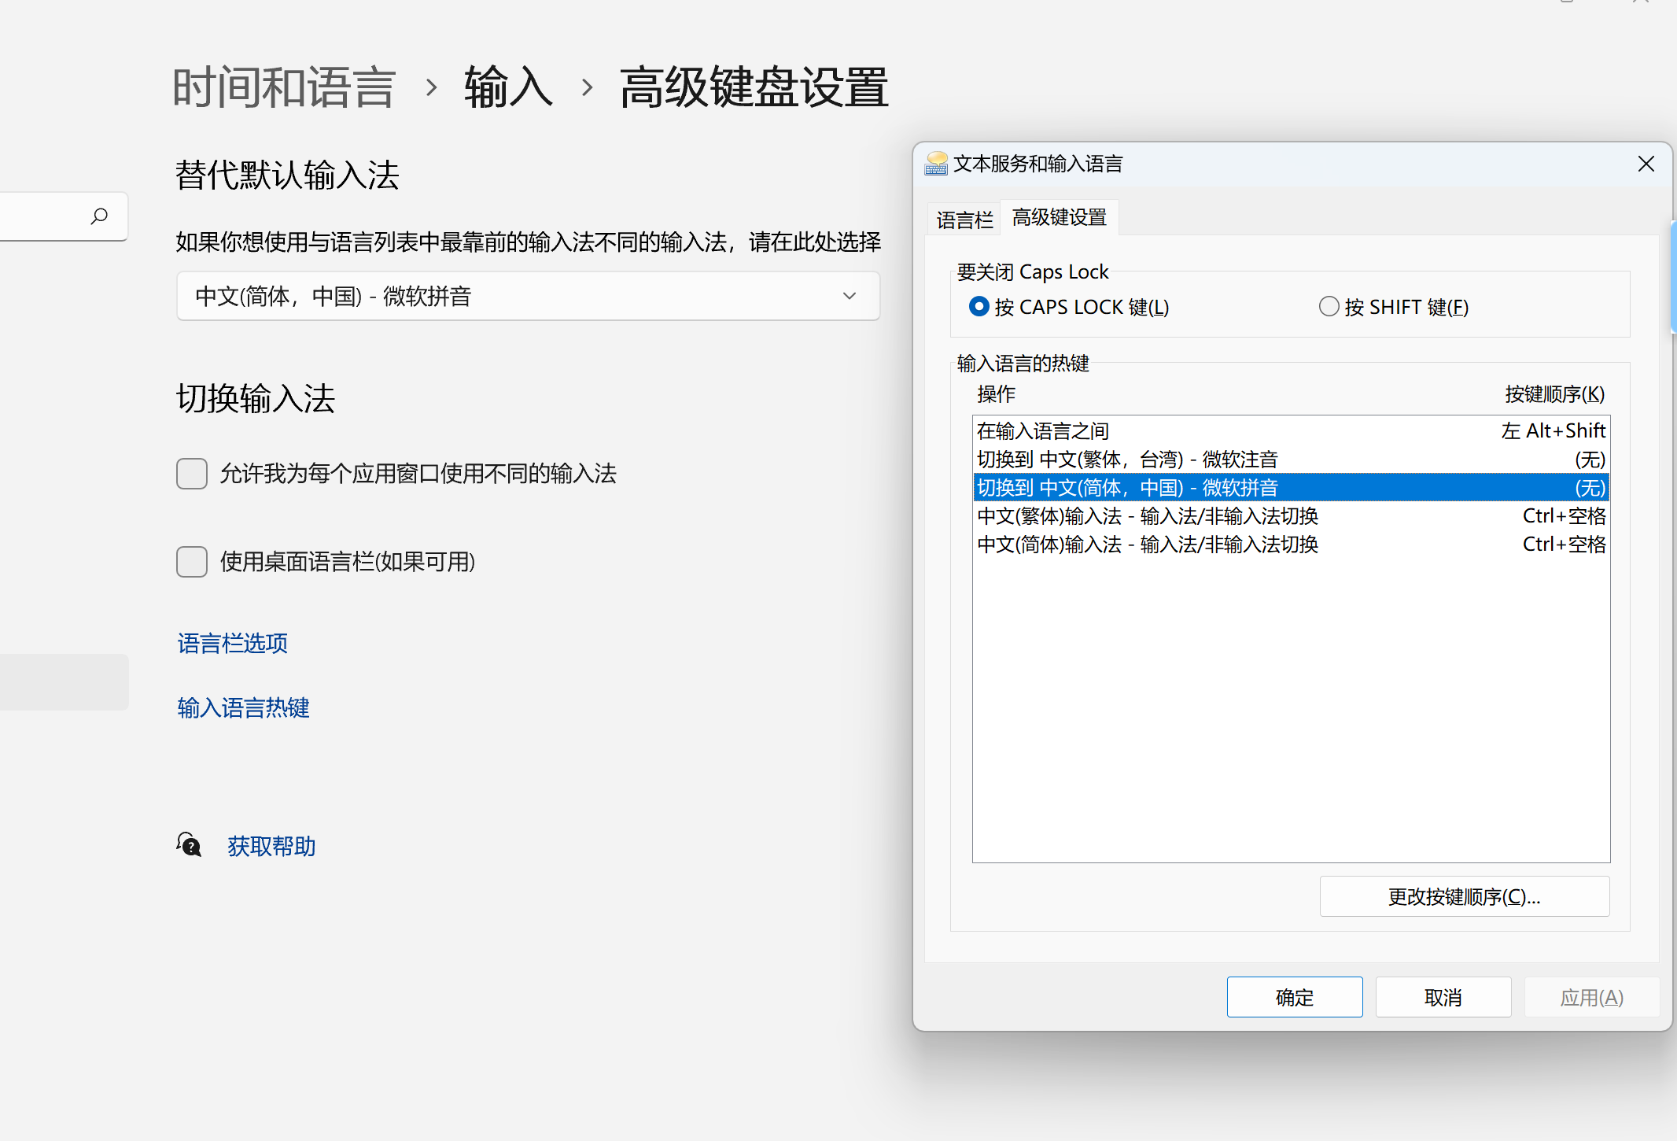Toggle 使用桌面语言栏(如果可用) checkbox
1677x1141 pixels.
pyautogui.click(x=192, y=562)
